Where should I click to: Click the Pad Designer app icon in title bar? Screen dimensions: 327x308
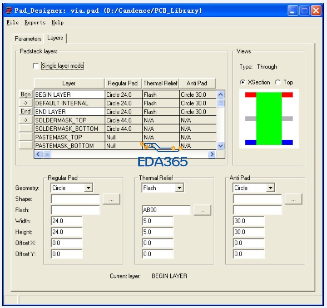[x=9, y=10]
